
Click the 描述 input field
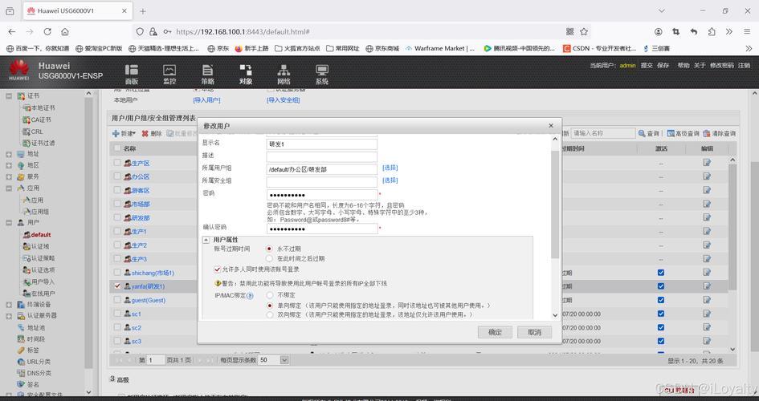[322, 156]
